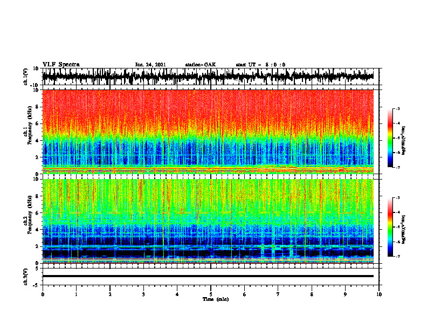Click the ch.2 colorbar log(PSD) label

404,229
